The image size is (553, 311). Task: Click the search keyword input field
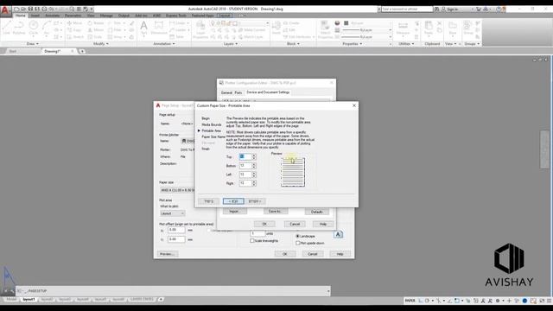click(x=407, y=10)
